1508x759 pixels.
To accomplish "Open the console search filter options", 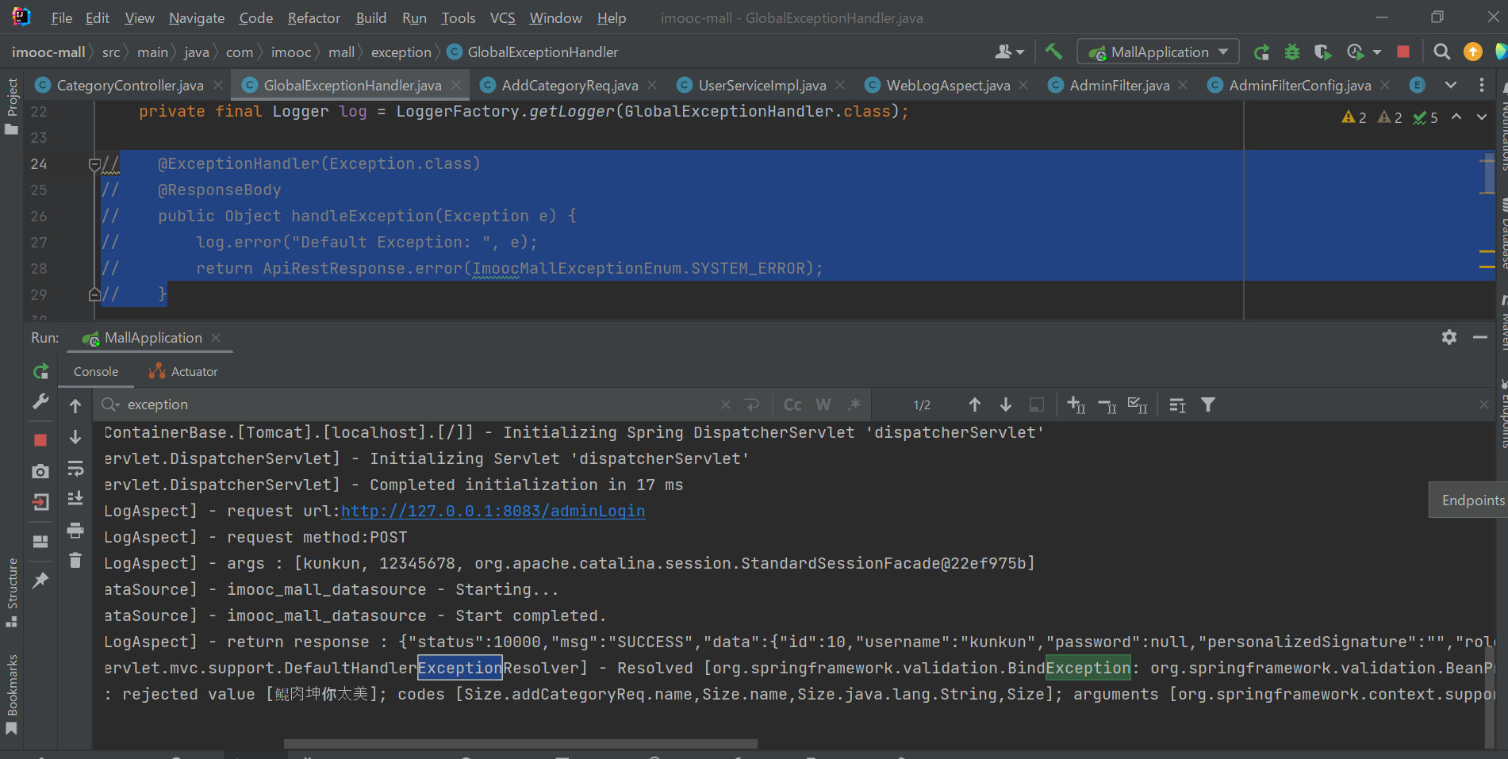I will point(1208,404).
